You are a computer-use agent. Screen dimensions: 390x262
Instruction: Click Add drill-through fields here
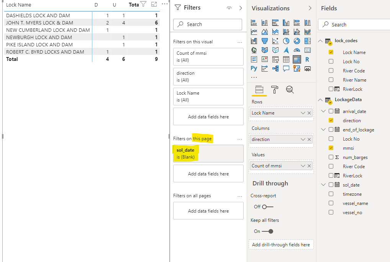click(x=281, y=244)
